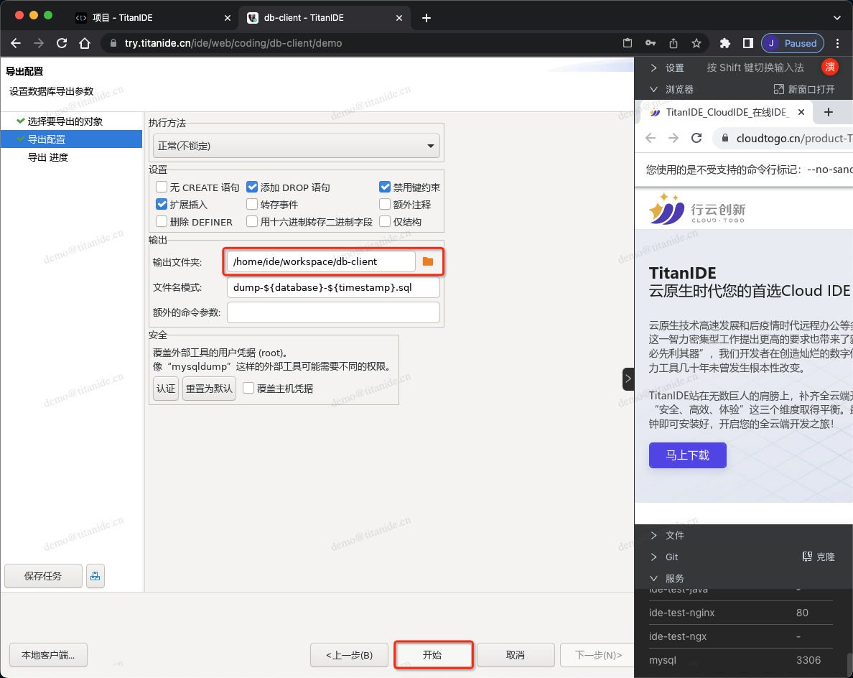Click the task scheduler icon beside 保存任务
Viewport: 853px width, 678px height.
click(x=95, y=575)
